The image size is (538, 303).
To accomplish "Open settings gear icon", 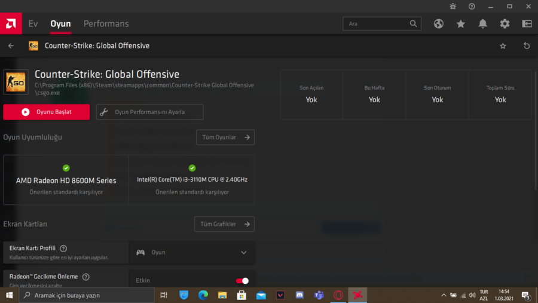I will tap(505, 24).
